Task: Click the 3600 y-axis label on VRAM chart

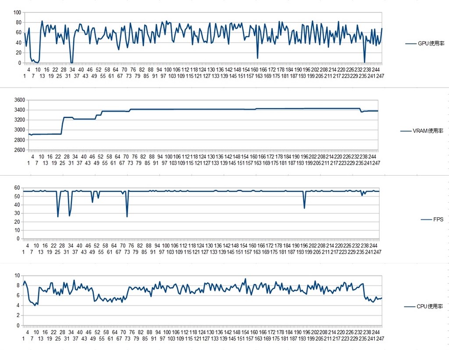Action: tap(20, 100)
